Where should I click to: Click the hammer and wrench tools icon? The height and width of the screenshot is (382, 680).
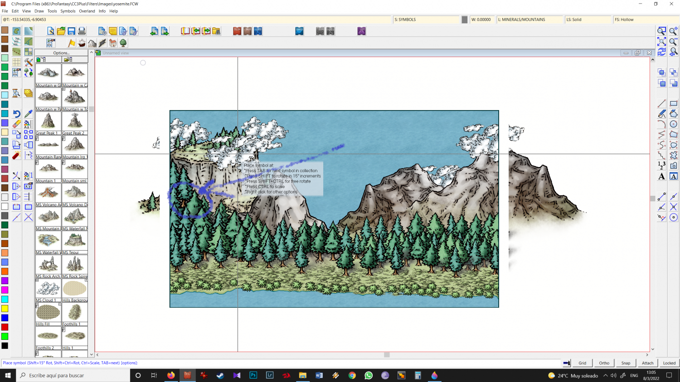tap(28, 62)
